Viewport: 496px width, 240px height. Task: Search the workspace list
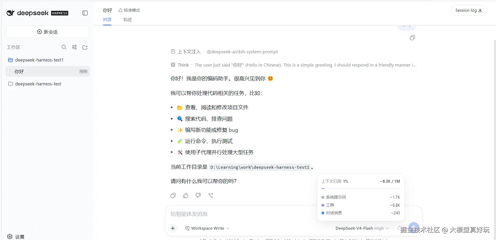click(x=64, y=47)
